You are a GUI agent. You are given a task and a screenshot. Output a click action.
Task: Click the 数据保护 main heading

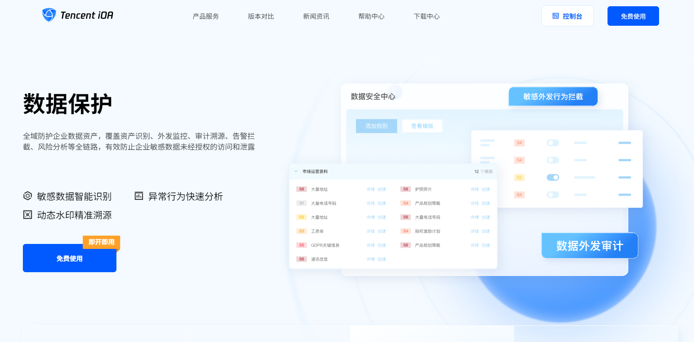coord(68,103)
